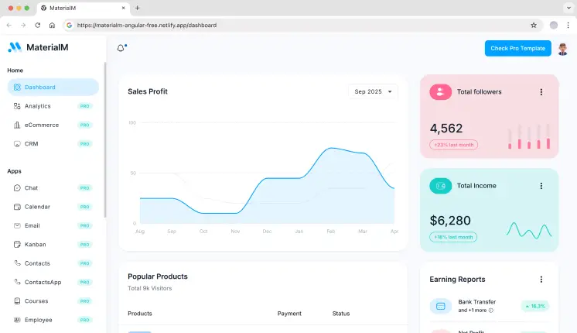Click the ContactsApp phone icon
577x333 pixels.
(17, 282)
